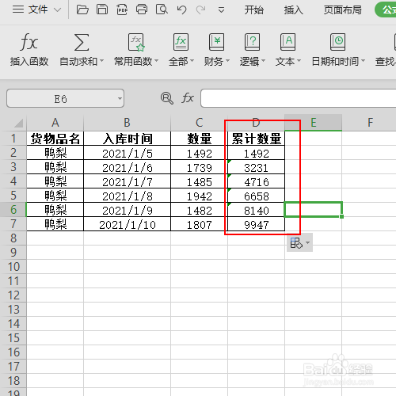Open print preview icon
This screenshot has width=396, height=396.
pyautogui.click(x=162, y=10)
